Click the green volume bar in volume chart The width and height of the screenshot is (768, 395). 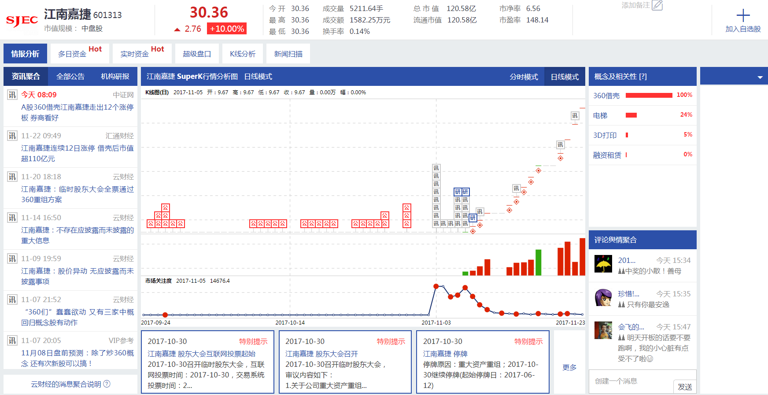(x=538, y=262)
